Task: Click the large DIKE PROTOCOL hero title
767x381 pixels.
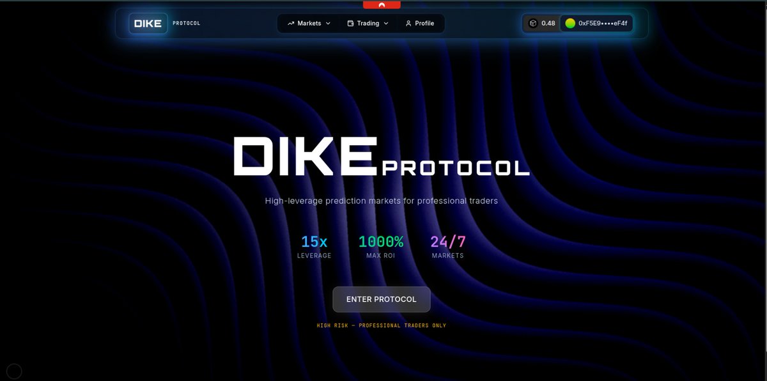Action: [382, 157]
